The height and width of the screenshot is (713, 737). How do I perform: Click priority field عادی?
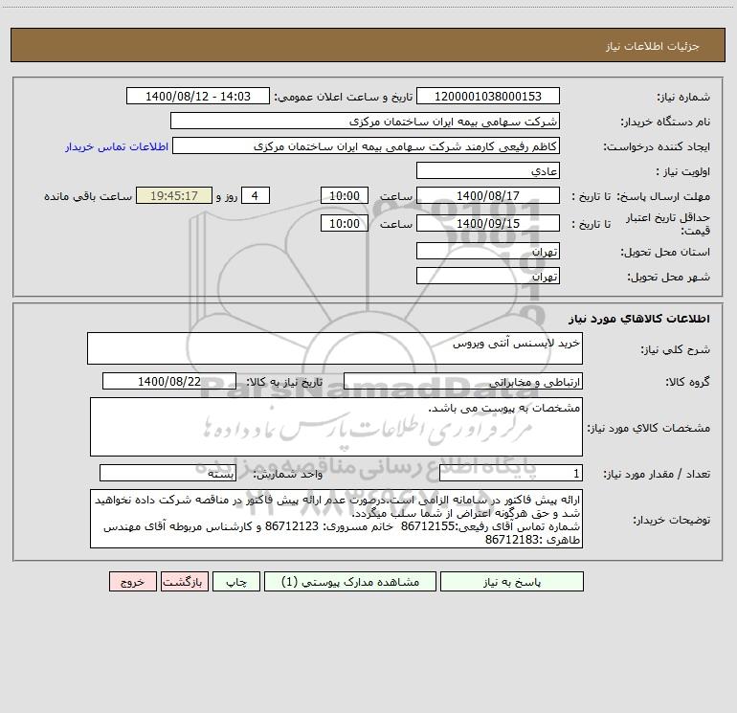click(x=488, y=171)
